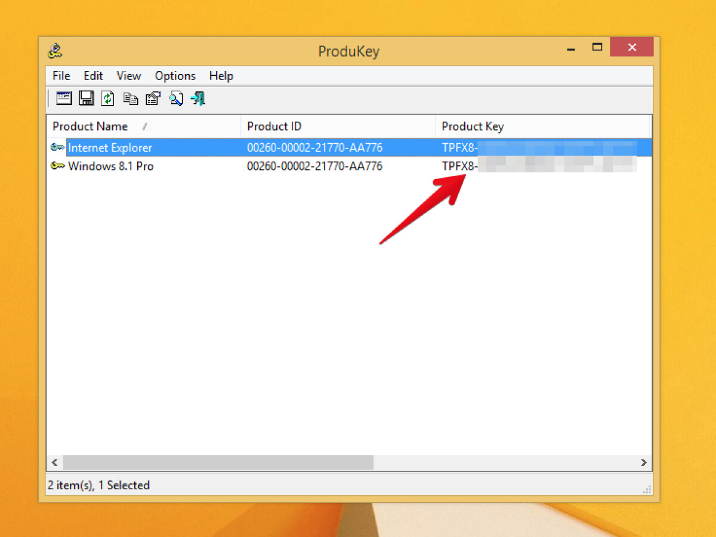Click the floppy disk Save icon
Screen dimensions: 716x537
(87, 98)
